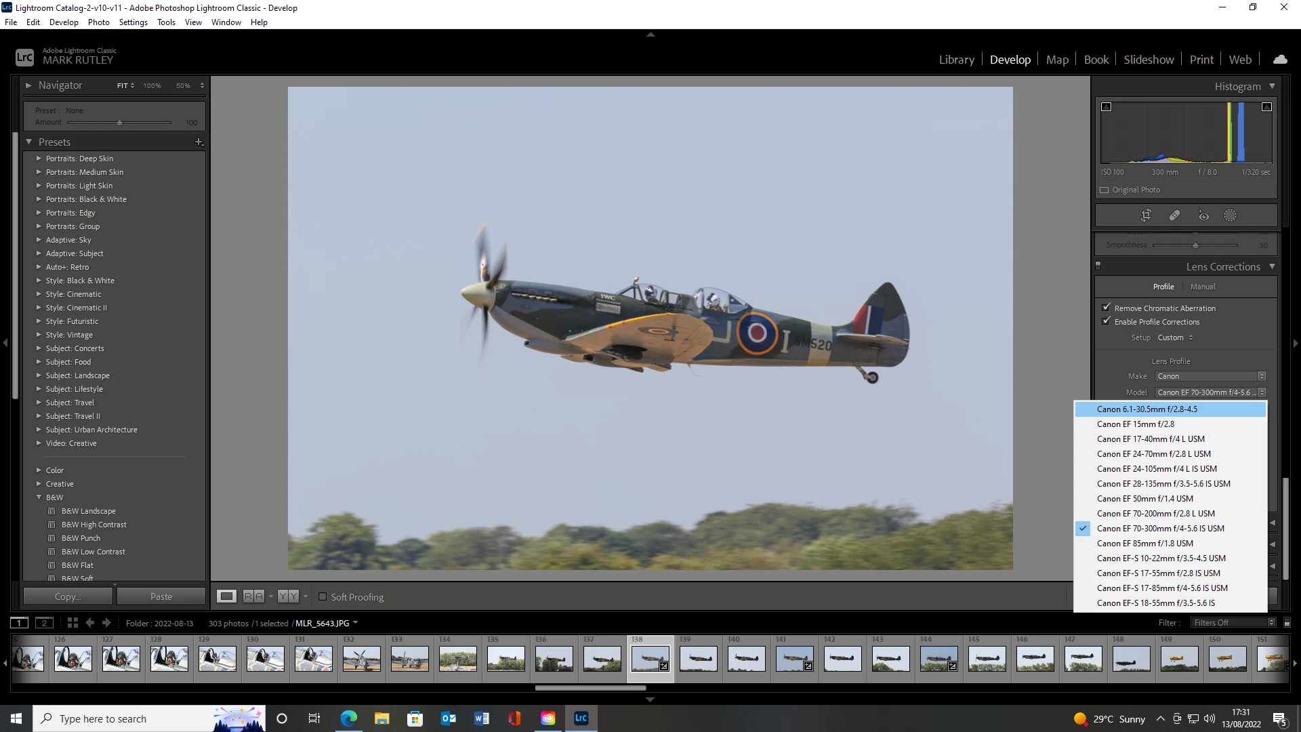Expand the Navigator panel
Image resolution: width=1301 pixels, height=732 pixels.
[x=28, y=85]
